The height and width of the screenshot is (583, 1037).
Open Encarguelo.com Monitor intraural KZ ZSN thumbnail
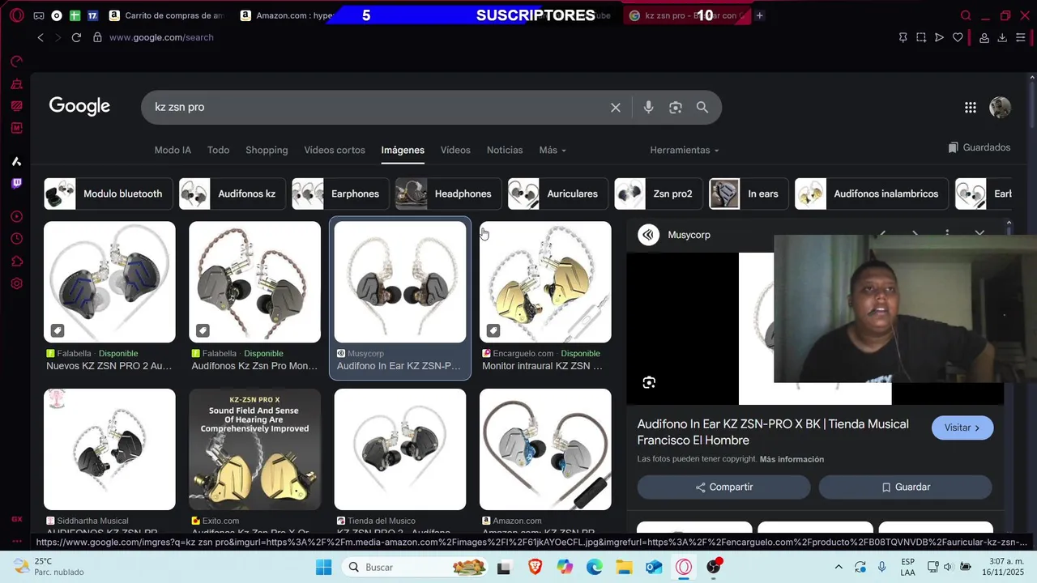pyautogui.click(x=545, y=282)
